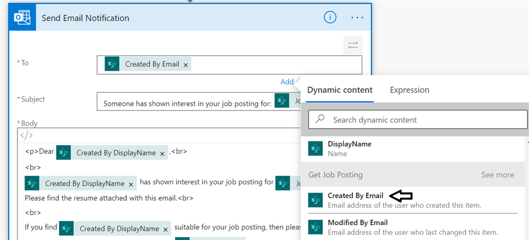Remove Created By DisplayName token before 'has shown interest'

pyautogui.click(x=131, y=184)
